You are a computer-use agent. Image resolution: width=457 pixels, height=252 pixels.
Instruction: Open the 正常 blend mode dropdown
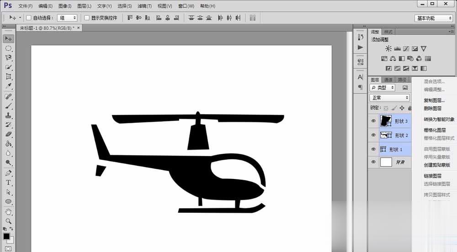pyautogui.click(x=390, y=98)
